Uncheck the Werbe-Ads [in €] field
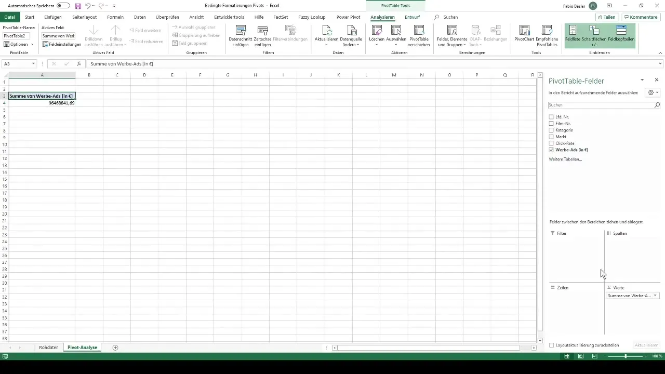 (551, 150)
